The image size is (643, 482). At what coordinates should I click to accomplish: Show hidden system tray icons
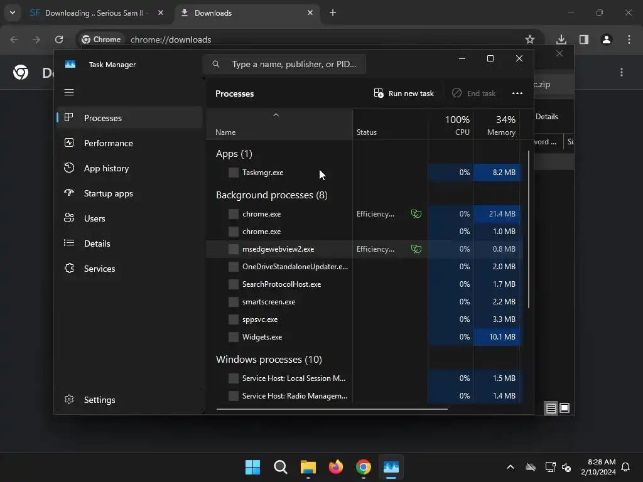point(511,467)
